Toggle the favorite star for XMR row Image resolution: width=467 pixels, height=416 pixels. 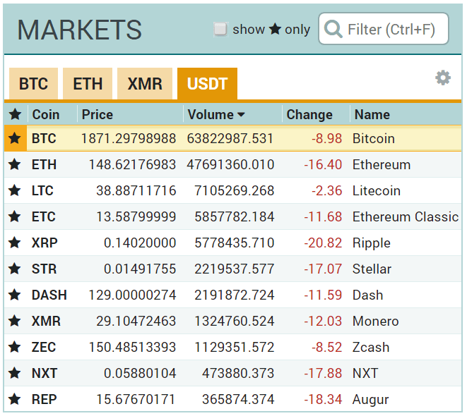pyautogui.click(x=15, y=322)
